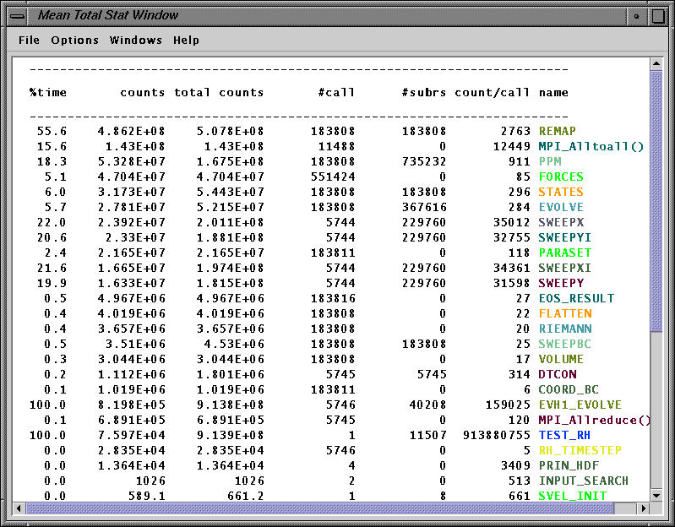Select the PARASET routine name
The width and height of the screenshot is (675, 527).
565,253
